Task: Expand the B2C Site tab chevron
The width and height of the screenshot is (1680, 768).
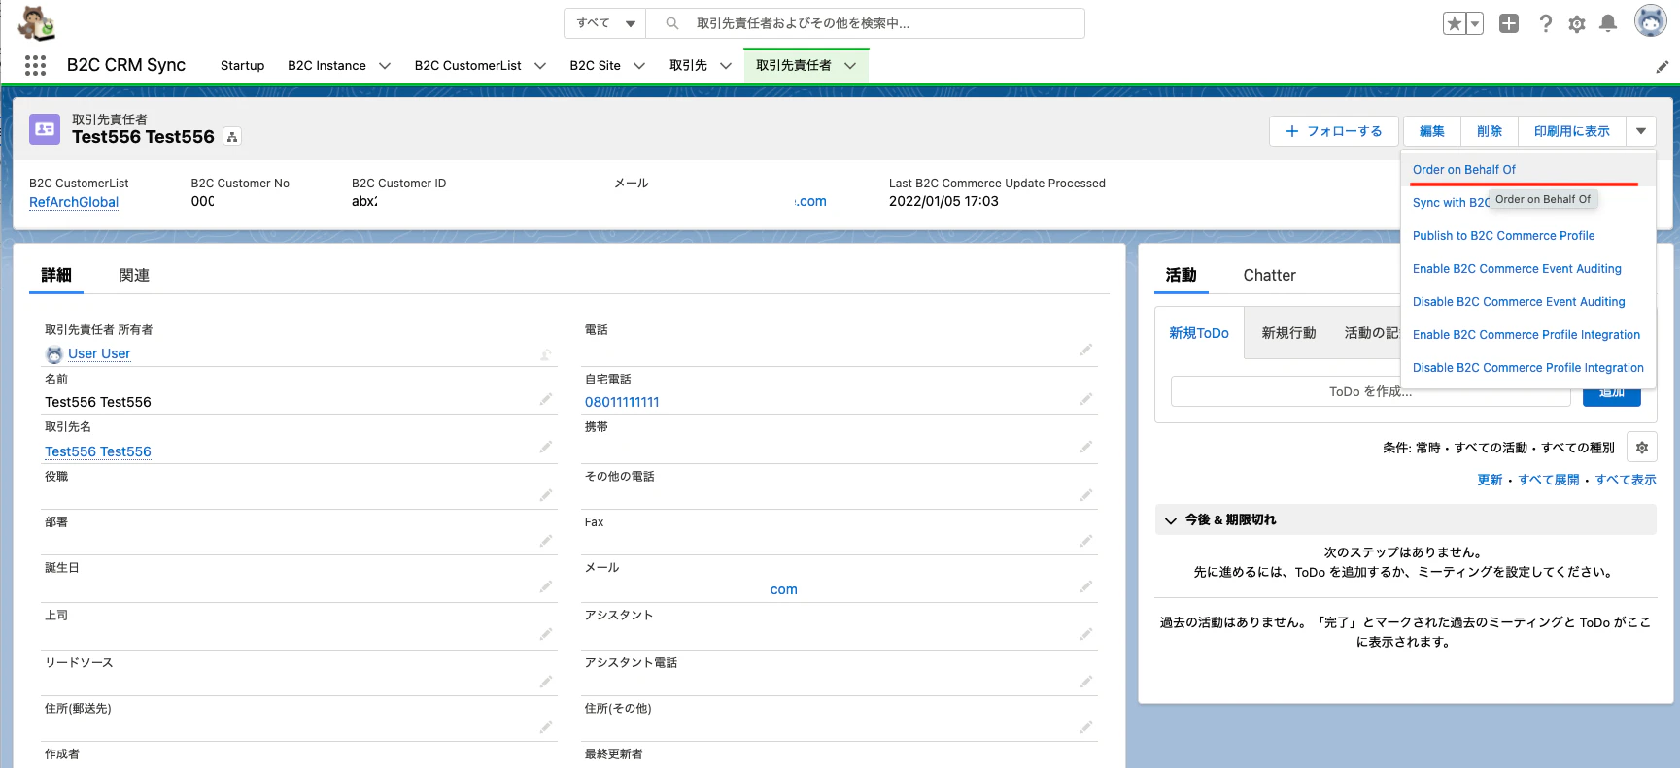Action: click(x=639, y=66)
